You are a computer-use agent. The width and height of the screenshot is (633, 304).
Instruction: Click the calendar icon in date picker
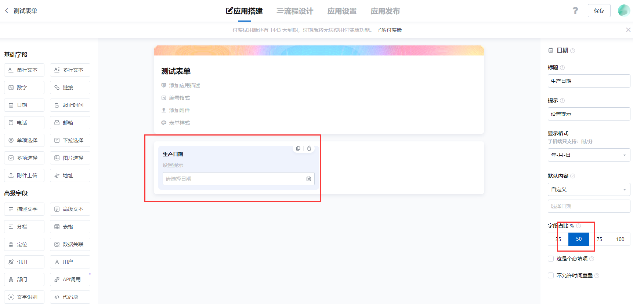309,179
